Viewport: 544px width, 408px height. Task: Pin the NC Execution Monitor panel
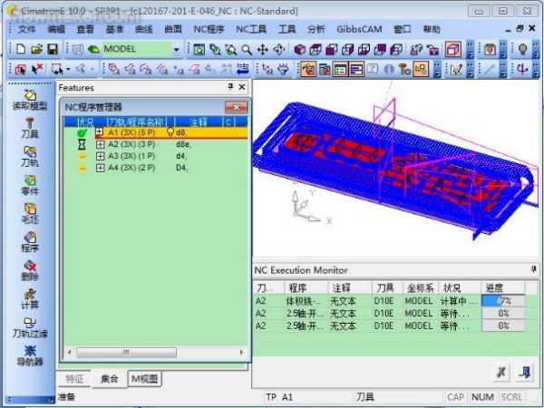click(534, 269)
